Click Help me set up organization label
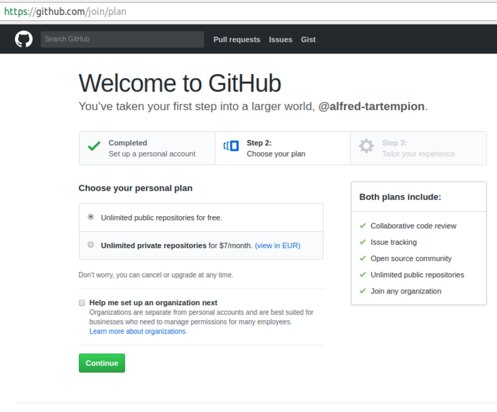This screenshot has height=412, width=497. 153,303
